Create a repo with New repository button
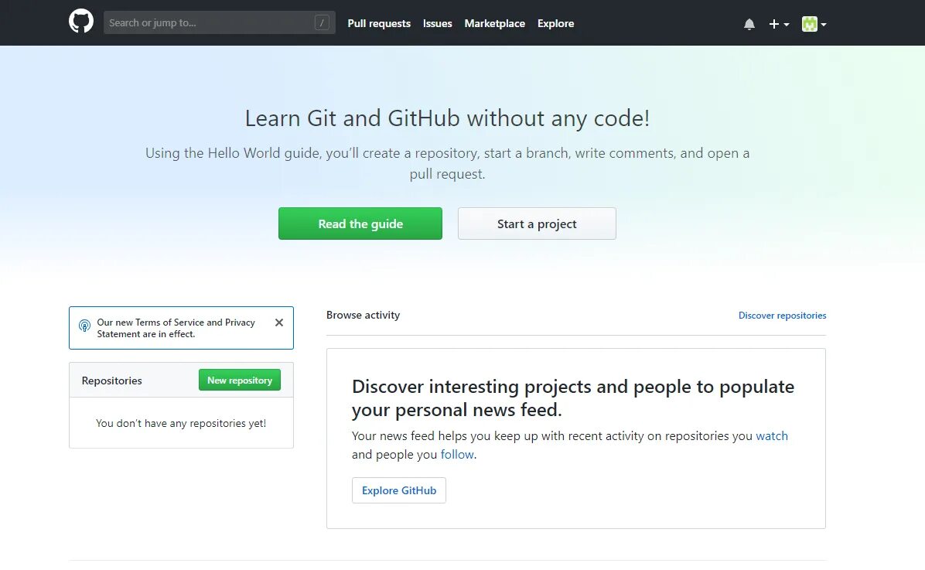Screen dimensions: 925x570 [x=240, y=380]
